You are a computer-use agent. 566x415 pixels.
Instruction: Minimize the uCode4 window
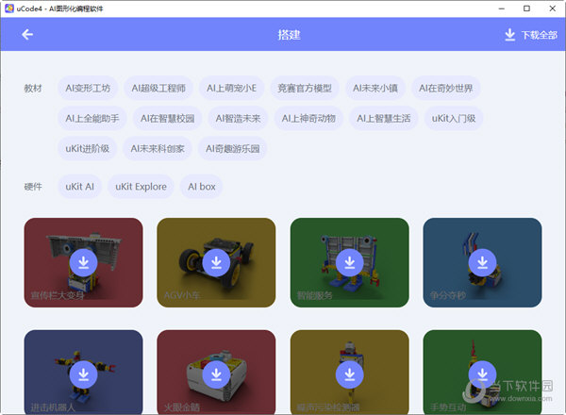(x=502, y=8)
